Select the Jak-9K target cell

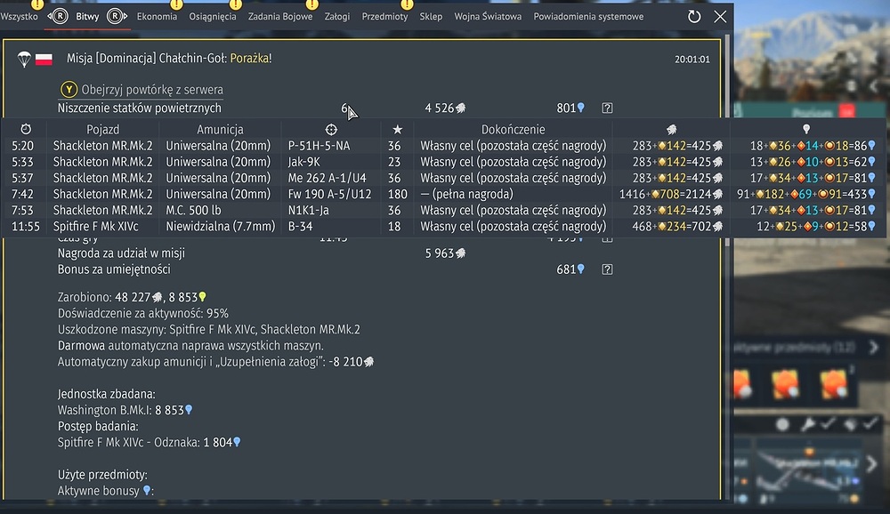click(304, 162)
